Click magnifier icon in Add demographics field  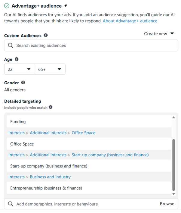(11, 204)
